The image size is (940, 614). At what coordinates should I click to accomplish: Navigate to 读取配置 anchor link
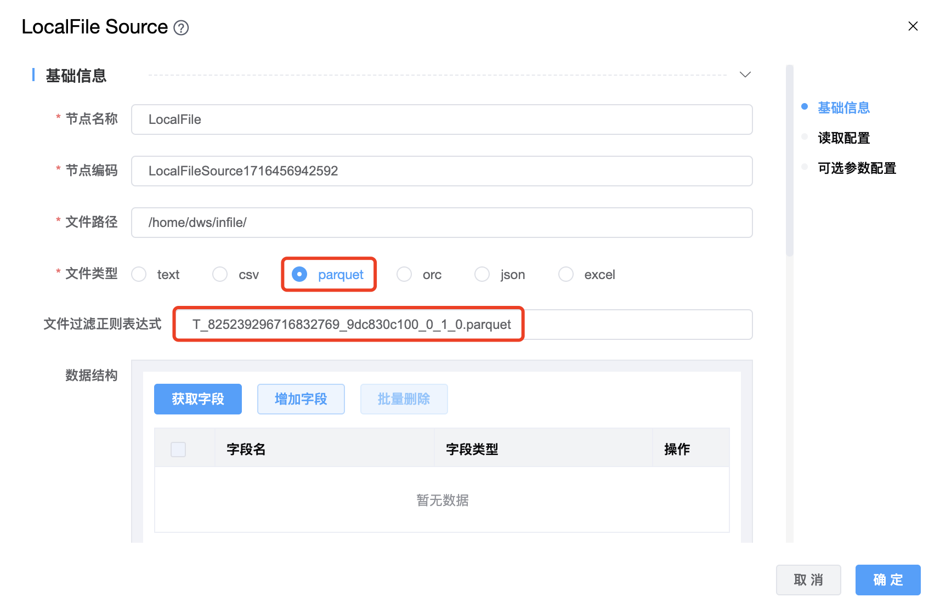(x=843, y=138)
